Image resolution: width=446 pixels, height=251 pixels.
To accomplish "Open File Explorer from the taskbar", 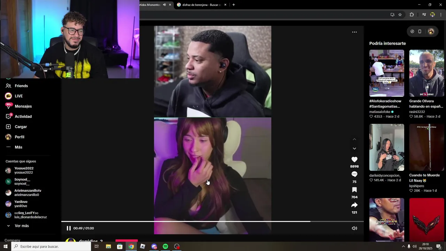I will click(108, 246).
